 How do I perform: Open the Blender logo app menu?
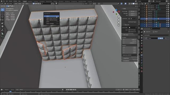pos(1,1)
